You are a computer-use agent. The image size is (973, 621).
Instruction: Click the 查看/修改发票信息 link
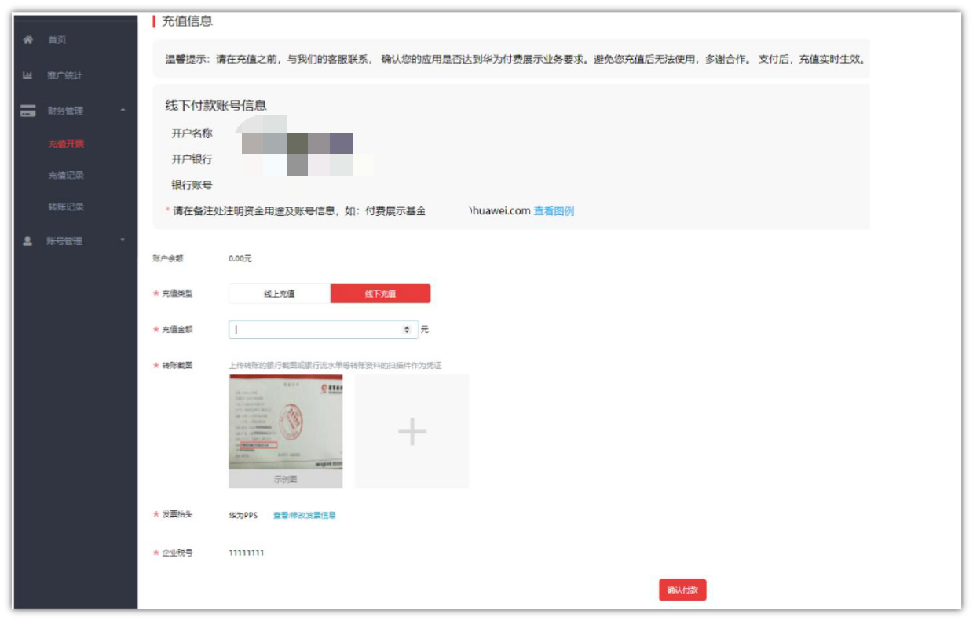point(303,516)
